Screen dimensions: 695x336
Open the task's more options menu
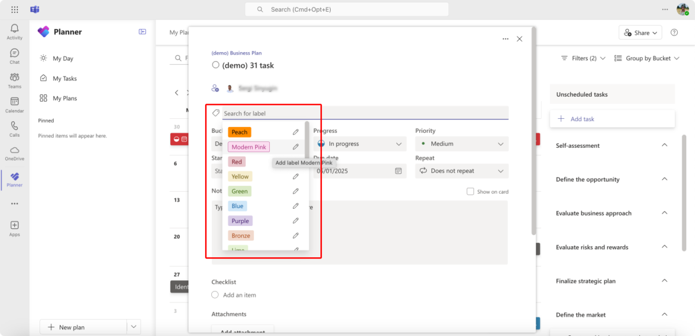pyautogui.click(x=504, y=38)
